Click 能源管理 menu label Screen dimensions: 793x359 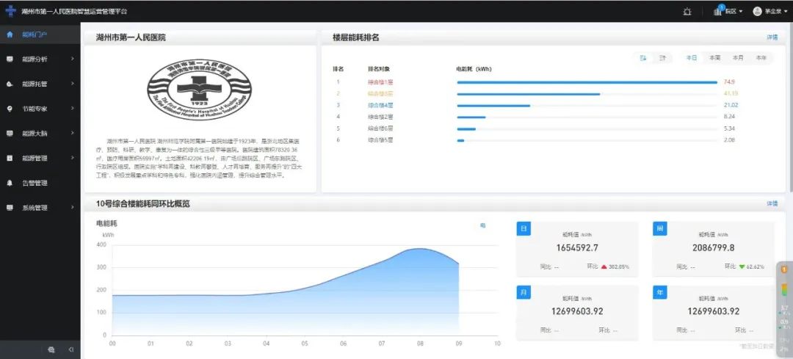[35, 159]
